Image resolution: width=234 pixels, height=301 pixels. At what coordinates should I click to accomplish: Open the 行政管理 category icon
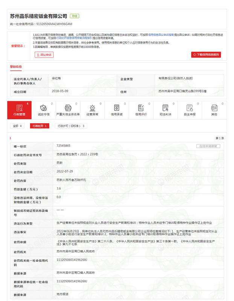pyautogui.click(x=20, y=108)
